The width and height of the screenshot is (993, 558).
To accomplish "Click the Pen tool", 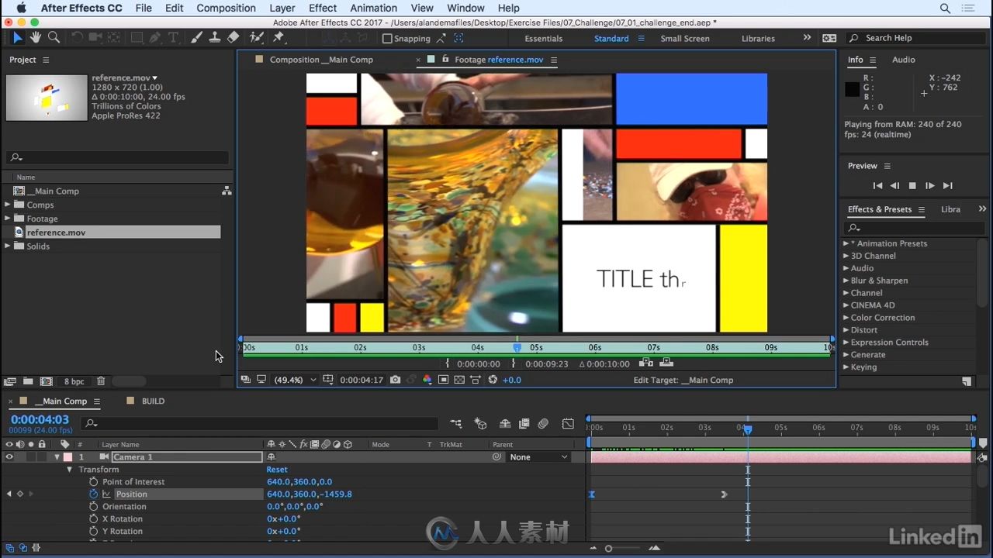I will pos(155,37).
